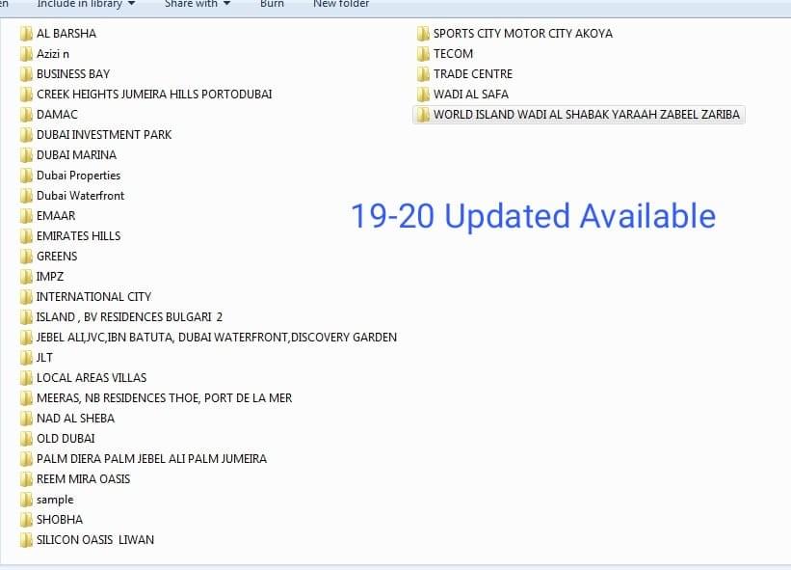Select the folder name EMAAR
This screenshot has width=791, height=570.
click(x=56, y=216)
